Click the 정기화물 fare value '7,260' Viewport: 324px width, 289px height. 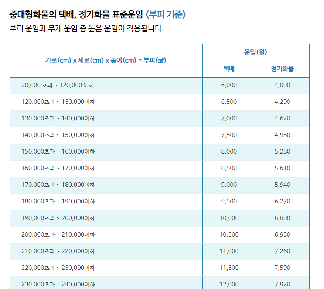click(282, 251)
